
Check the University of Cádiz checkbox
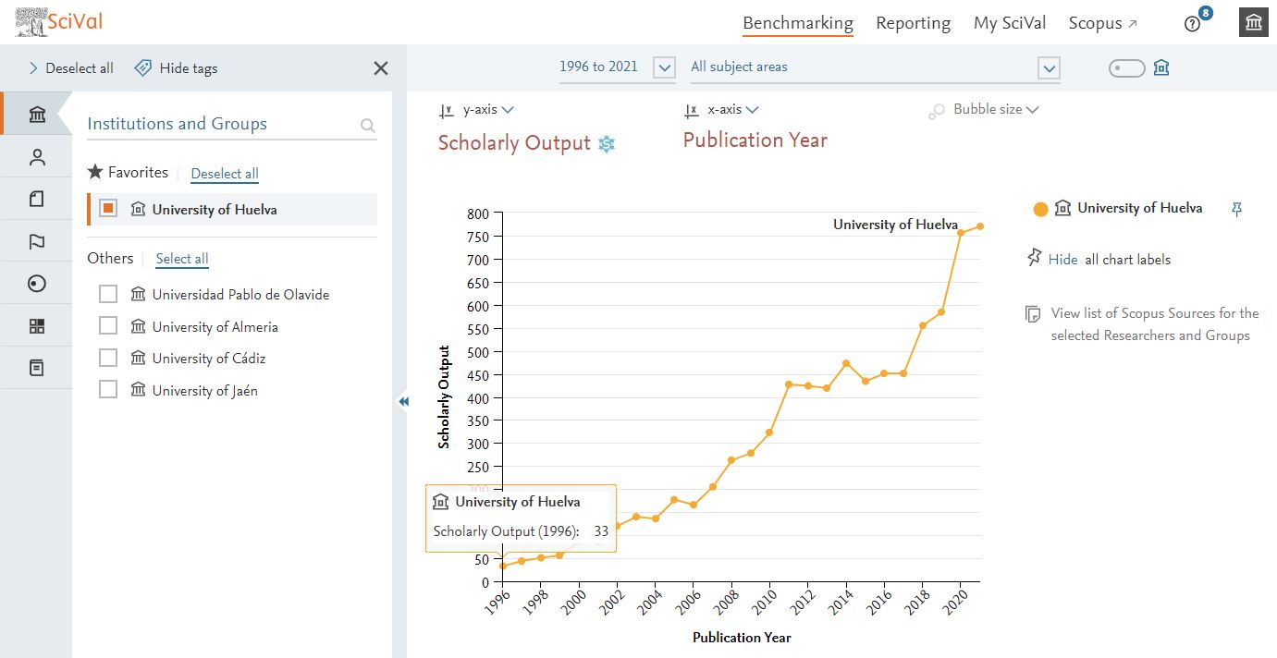pos(108,358)
